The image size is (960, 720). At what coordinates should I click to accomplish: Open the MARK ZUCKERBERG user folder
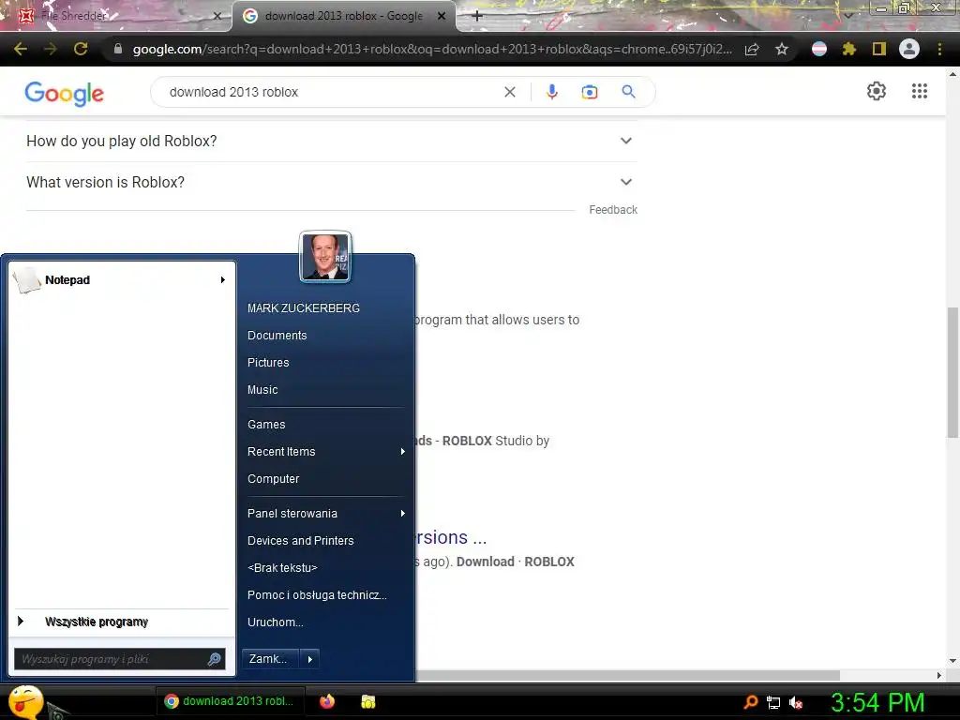pyautogui.click(x=304, y=307)
